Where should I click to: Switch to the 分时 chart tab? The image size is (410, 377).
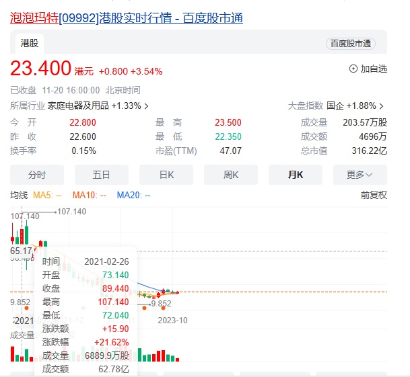click(x=37, y=175)
